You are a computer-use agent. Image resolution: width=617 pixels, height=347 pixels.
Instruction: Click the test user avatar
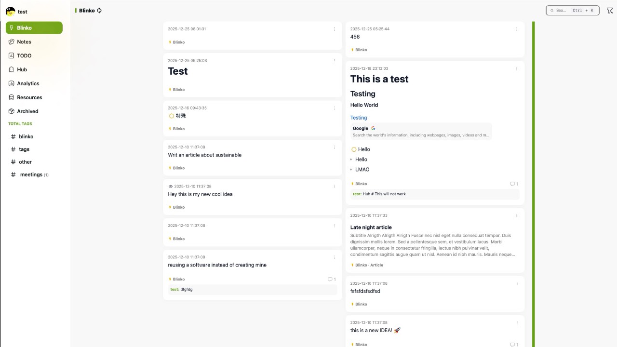tap(10, 12)
